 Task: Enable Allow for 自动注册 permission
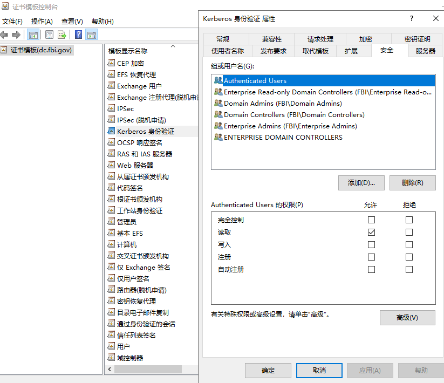tap(371, 269)
